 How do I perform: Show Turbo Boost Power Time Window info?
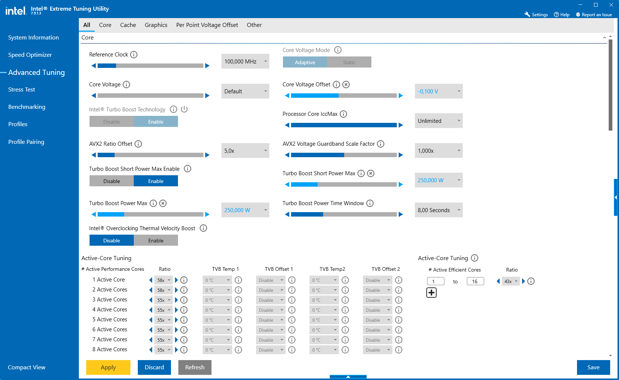click(370, 203)
